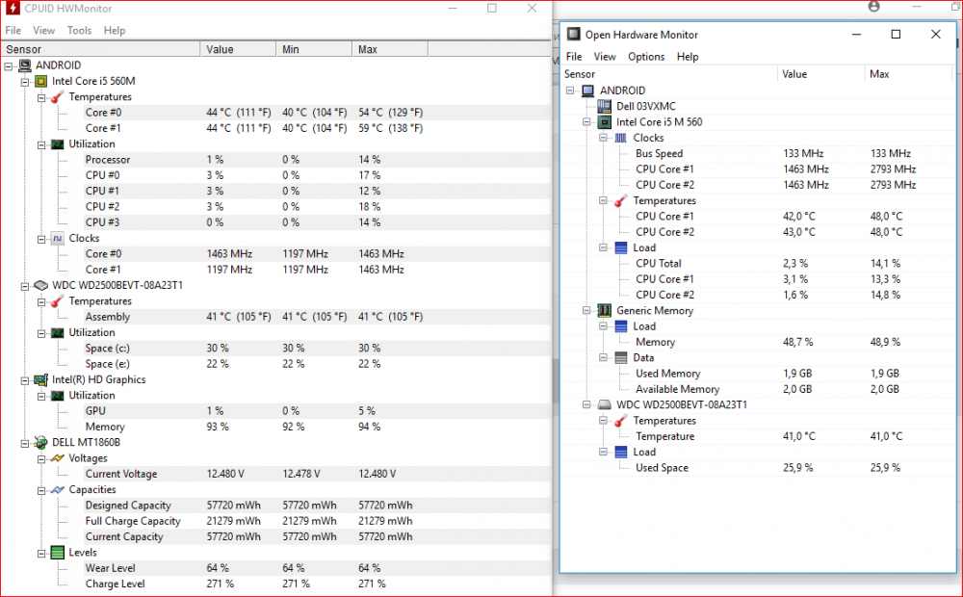Image resolution: width=963 pixels, height=597 pixels.
Task: Click the Clocks icon in Open Hardware Monitor
Action: (x=621, y=138)
